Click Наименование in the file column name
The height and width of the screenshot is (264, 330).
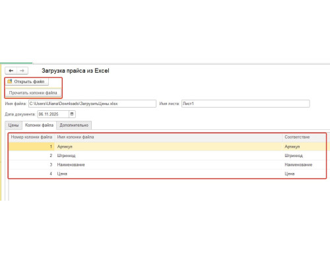click(71, 165)
